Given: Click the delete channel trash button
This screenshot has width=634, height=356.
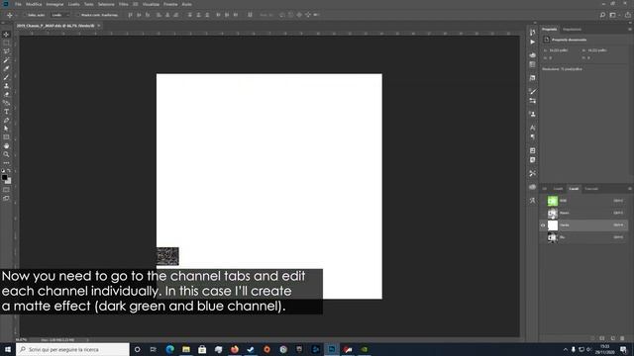Looking at the screenshot, I should point(622,338).
